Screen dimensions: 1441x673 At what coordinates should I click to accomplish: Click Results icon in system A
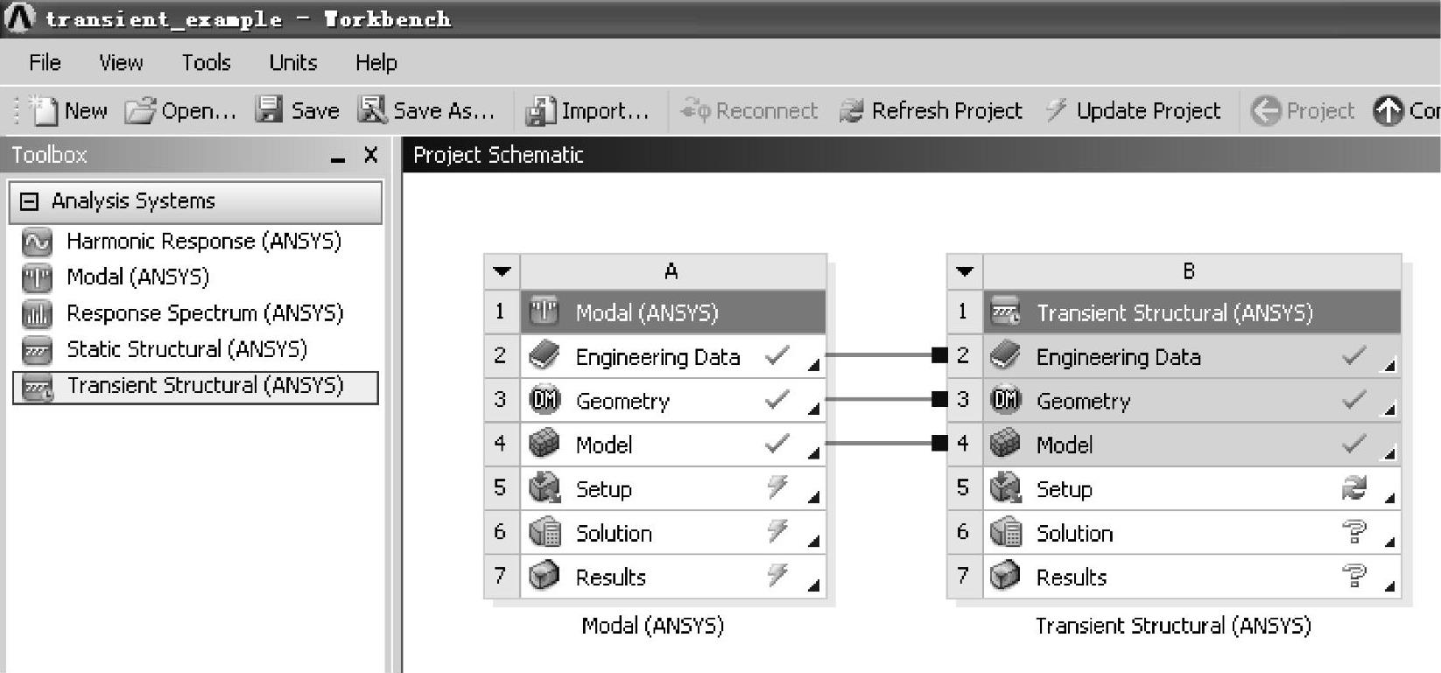[x=544, y=576]
